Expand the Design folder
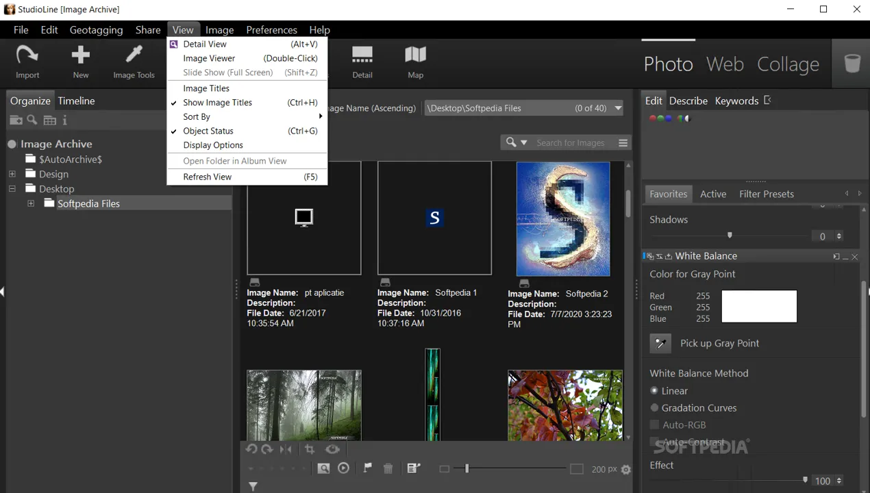Image resolution: width=870 pixels, height=493 pixels. coord(12,174)
